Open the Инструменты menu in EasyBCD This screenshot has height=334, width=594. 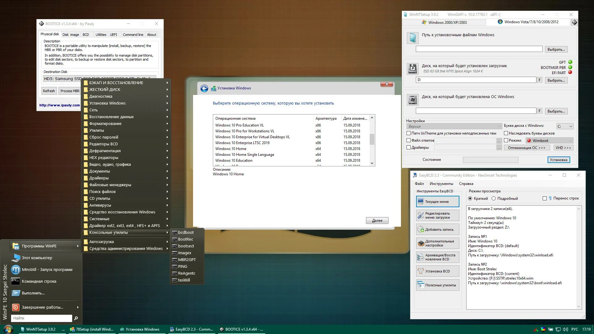pyautogui.click(x=441, y=184)
